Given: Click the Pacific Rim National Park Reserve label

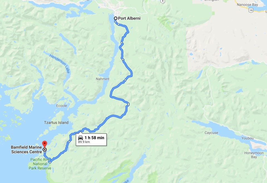Looking at the screenshot, I should click(40, 164).
